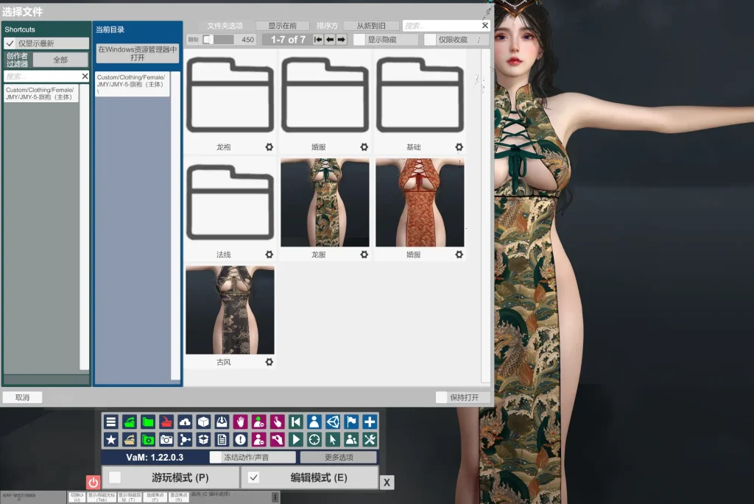Select the 古风 black cheongsam thumbnail
This screenshot has width=754, height=504.
pyautogui.click(x=230, y=310)
